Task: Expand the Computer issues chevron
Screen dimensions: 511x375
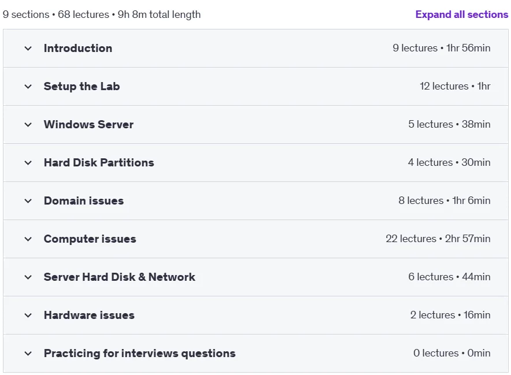Action: 28,239
